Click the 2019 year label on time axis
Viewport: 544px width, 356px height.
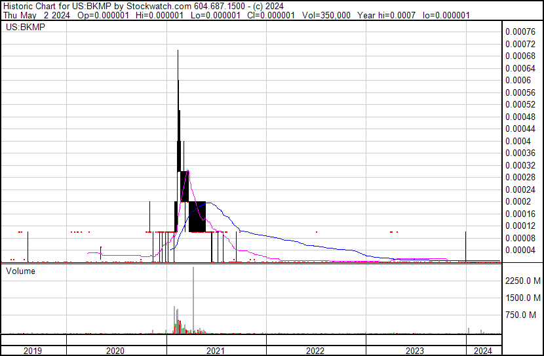point(33,351)
